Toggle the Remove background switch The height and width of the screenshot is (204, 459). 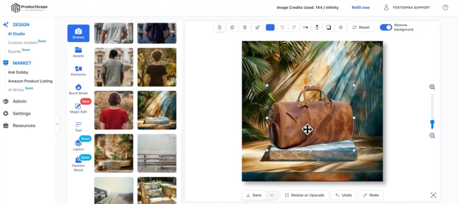coord(386,27)
